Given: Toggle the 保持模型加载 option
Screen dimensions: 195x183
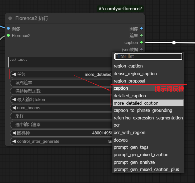Looking at the screenshot, I should (61, 91).
